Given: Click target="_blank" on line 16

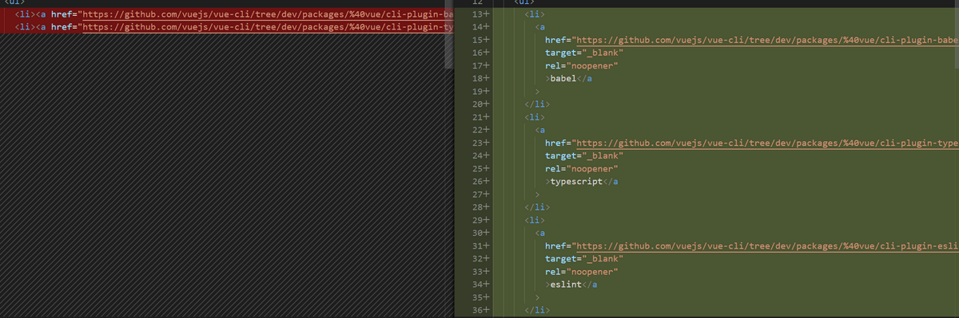Looking at the screenshot, I should (583, 53).
